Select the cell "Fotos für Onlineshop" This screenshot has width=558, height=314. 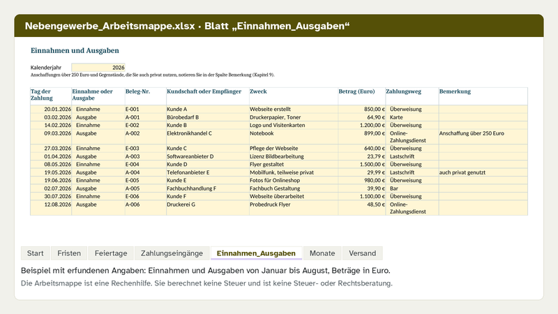294,181
